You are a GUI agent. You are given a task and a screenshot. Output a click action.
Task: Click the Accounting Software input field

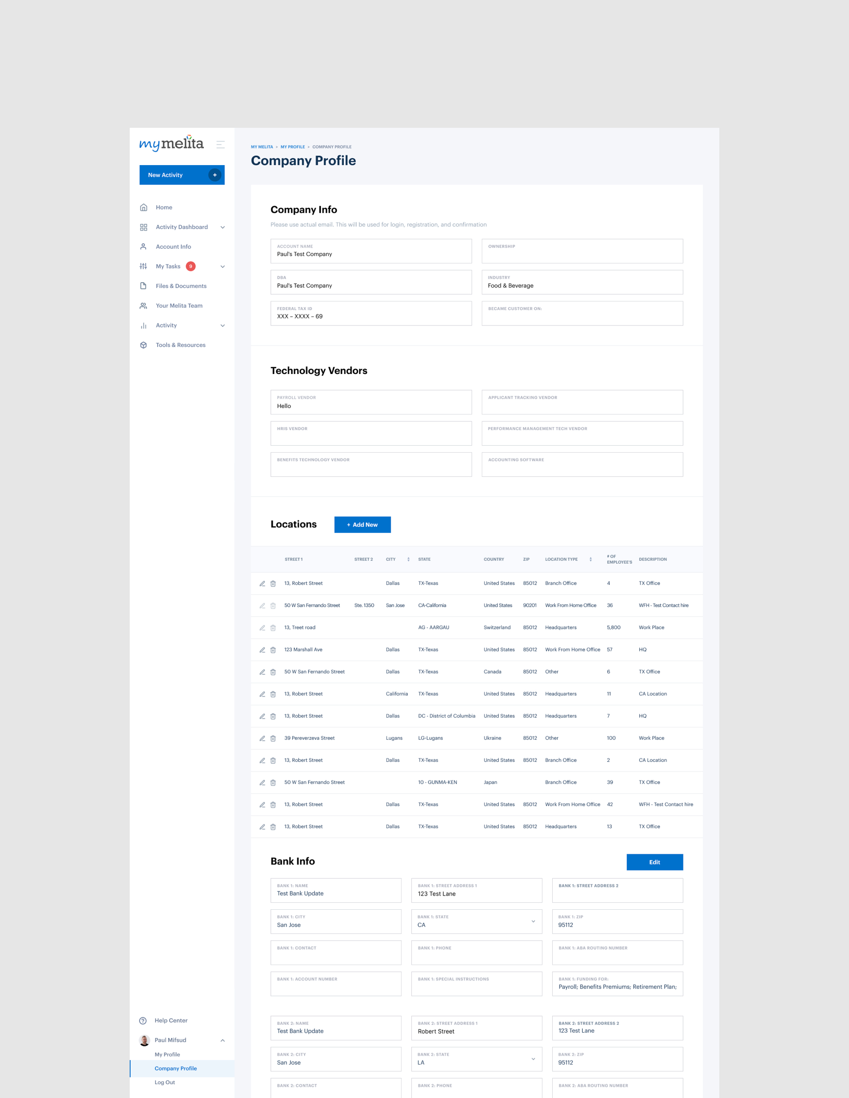pos(582,464)
